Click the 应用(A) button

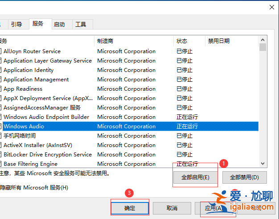pyautogui.click(x=213, y=208)
